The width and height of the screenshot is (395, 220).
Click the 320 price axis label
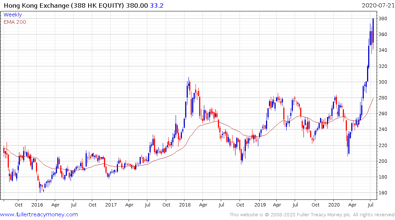(383, 66)
